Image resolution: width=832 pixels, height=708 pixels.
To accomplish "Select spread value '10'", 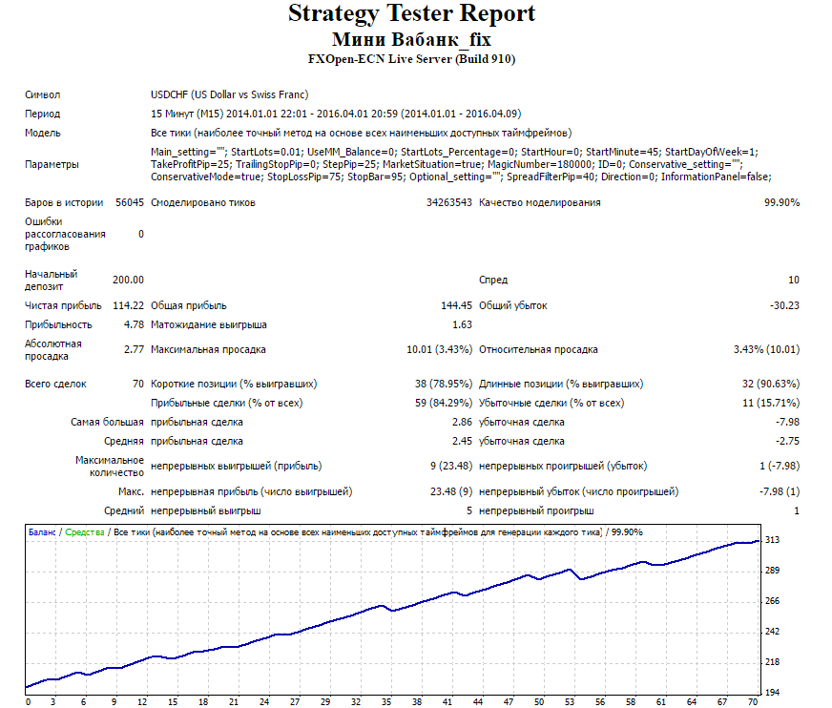I will (x=794, y=280).
